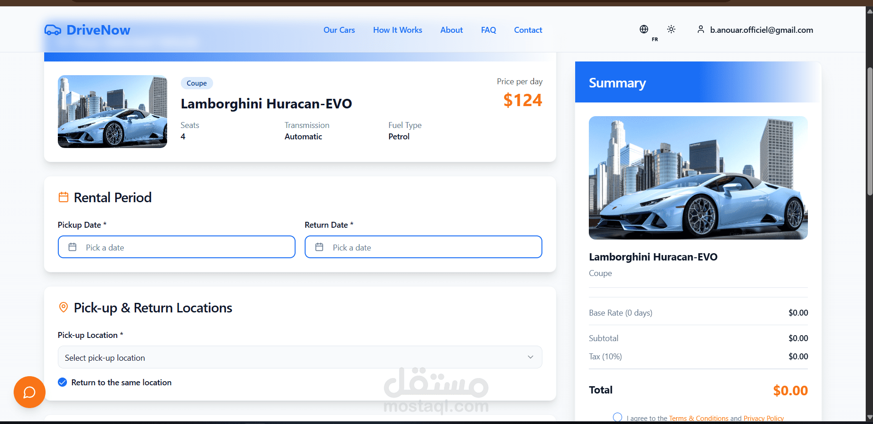Click the page vertical scrollbar
The width and height of the screenshot is (873, 424).
[869, 132]
